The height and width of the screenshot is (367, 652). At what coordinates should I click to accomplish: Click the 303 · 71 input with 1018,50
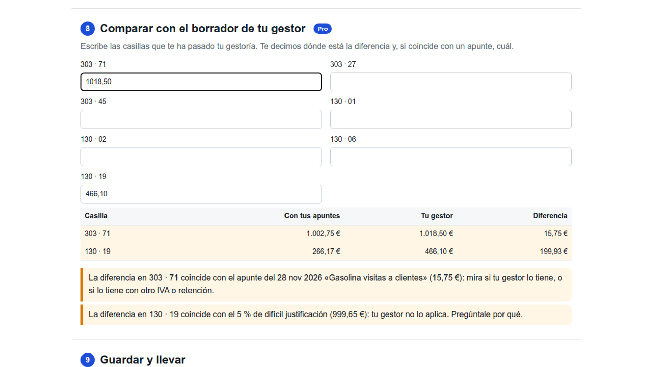(x=201, y=82)
